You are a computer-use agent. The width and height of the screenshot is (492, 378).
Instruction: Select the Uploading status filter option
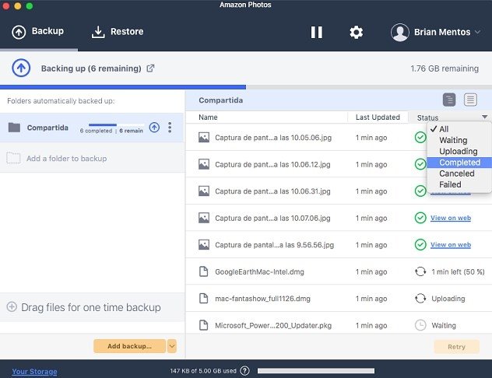pyautogui.click(x=459, y=151)
